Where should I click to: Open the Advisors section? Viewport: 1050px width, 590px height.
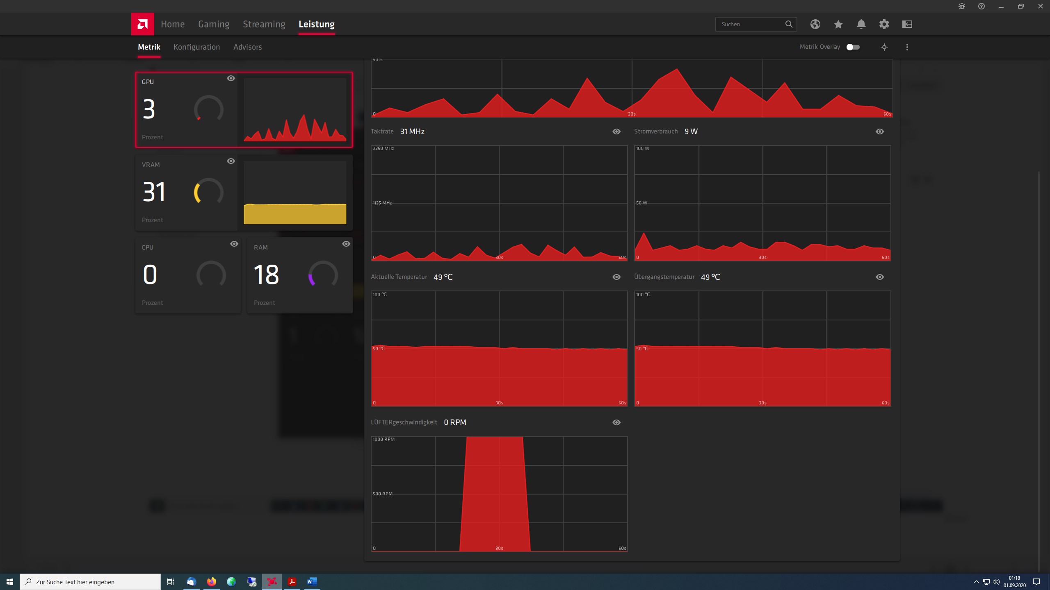247,47
